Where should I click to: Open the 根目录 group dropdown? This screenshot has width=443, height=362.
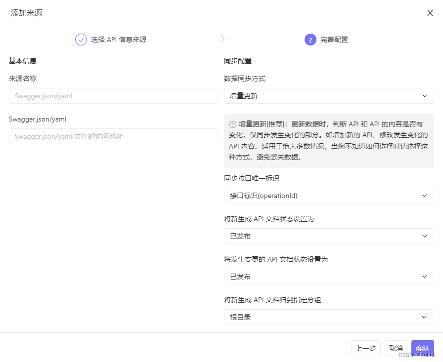[x=329, y=317]
